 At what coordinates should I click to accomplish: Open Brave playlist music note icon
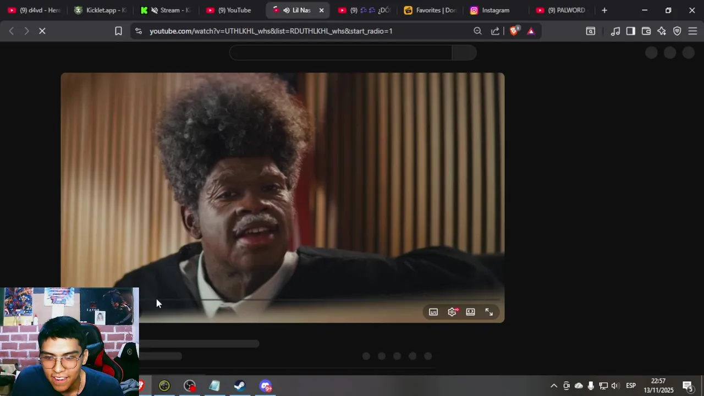(x=615, y=31)
